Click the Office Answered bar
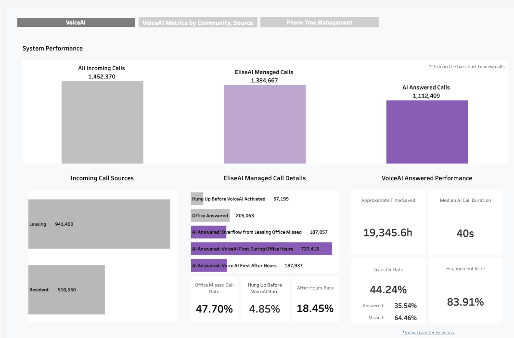Viewport: 514px width, 338px height. tap(210, 215)
